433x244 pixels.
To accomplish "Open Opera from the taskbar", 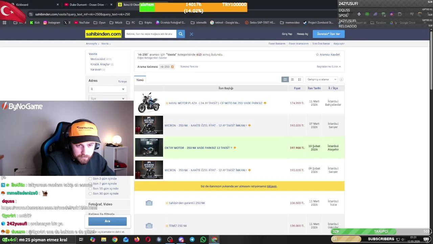I will (148, 240).
